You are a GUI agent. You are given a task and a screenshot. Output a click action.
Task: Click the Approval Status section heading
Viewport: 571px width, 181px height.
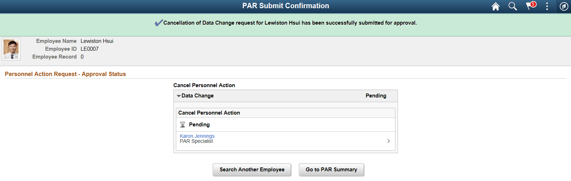click(x=65, y=74)
